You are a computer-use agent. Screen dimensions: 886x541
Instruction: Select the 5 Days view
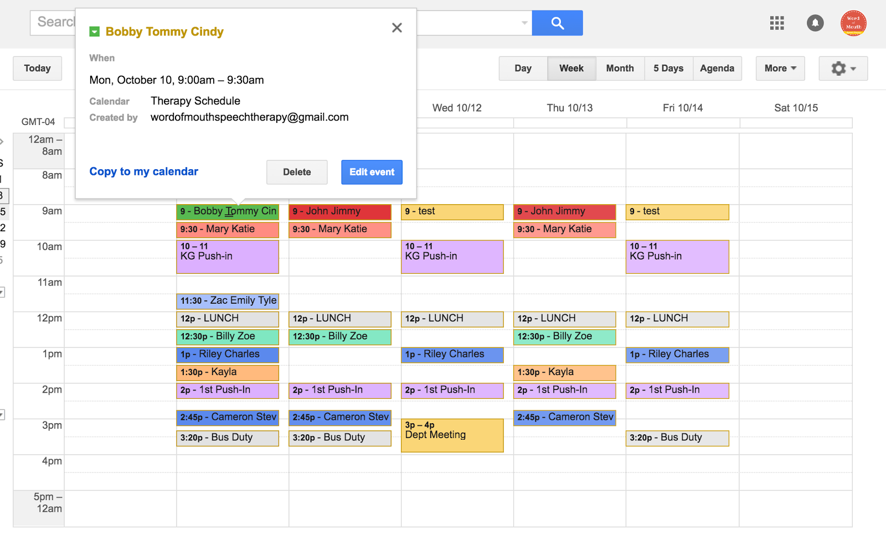click(668, 68)
